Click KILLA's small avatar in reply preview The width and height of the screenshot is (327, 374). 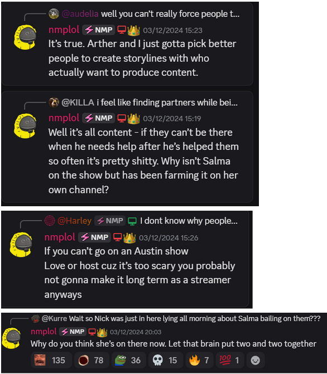click(x=54, y=103)
